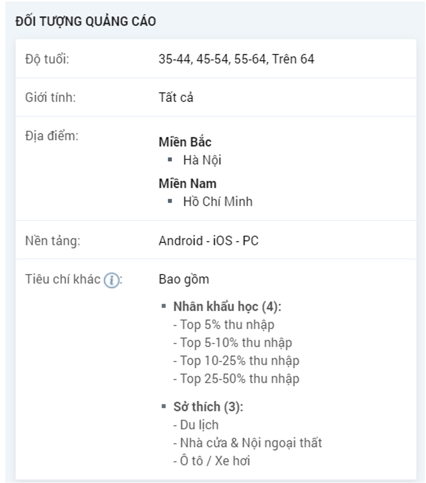Click the ĐỐI TƯỢNG QUẢNG CÁO heading
426x483 pixels.
tap(85, 22)
